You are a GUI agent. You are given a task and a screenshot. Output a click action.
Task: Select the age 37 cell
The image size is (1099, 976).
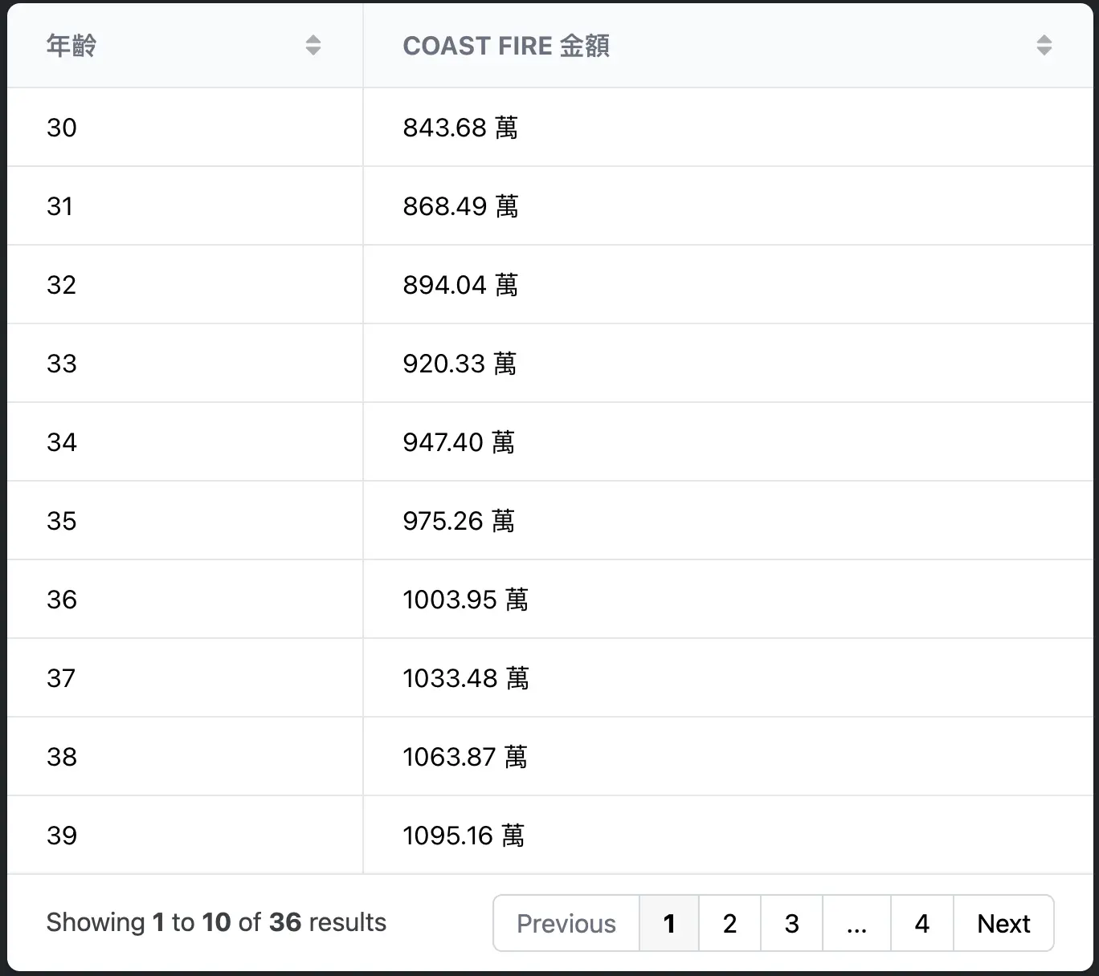click(x=62, y=678)
